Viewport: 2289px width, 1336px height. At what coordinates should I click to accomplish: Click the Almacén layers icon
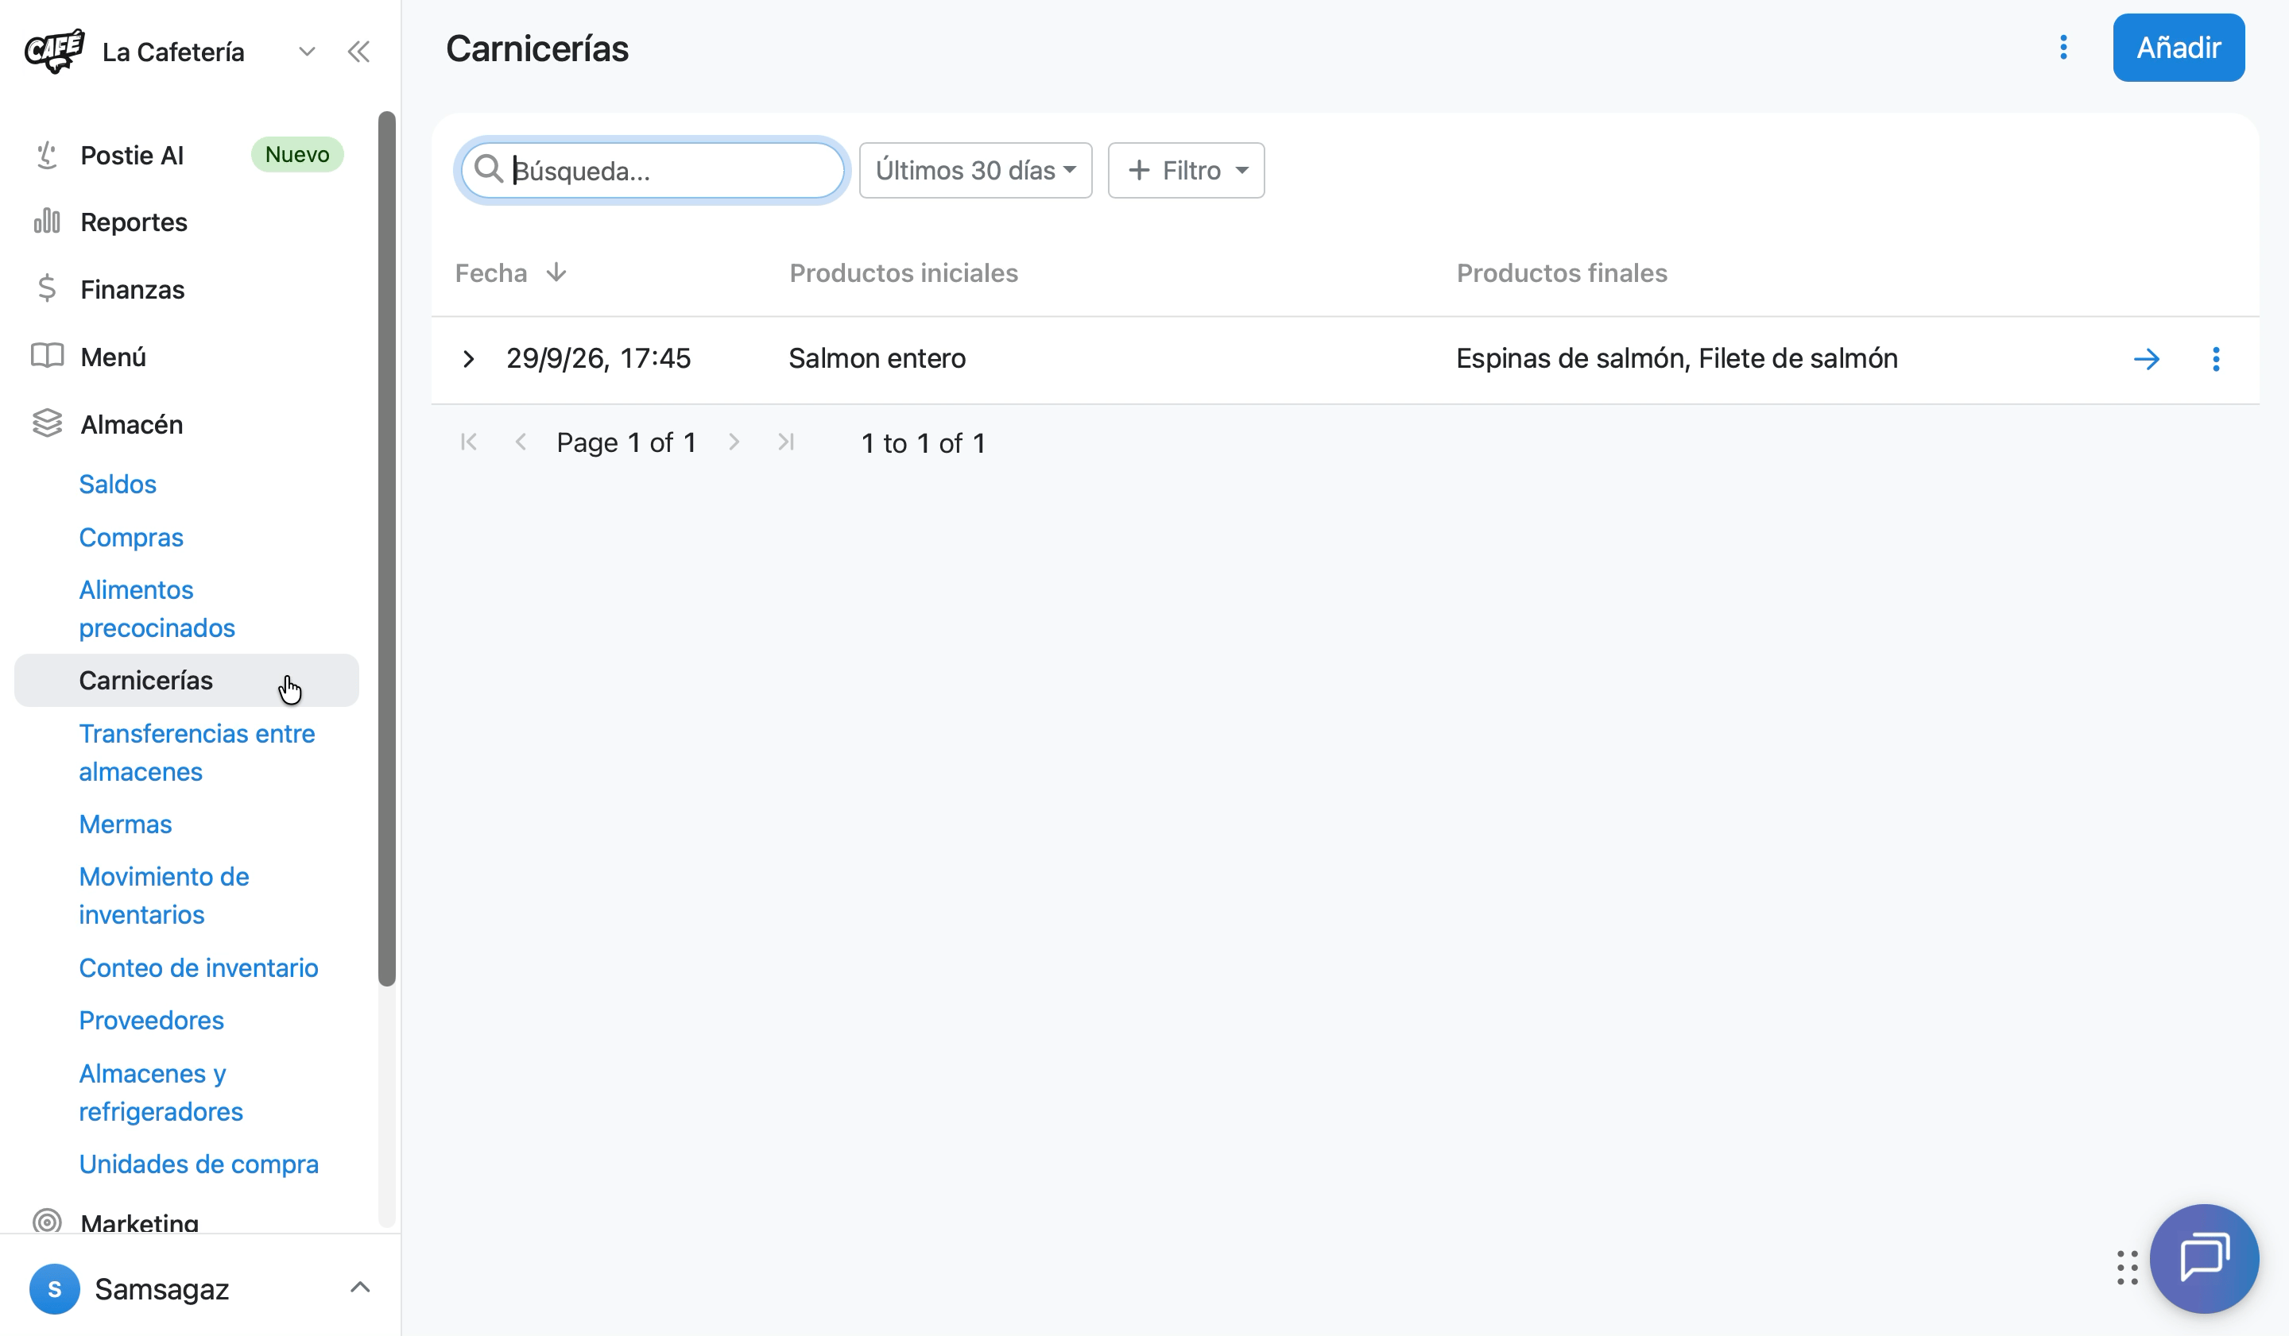47,423
